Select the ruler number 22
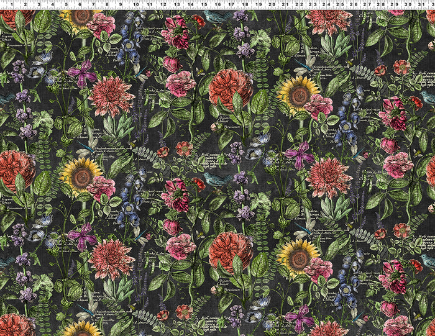This screenshot has height=336, width=435. [x=299, y=4]
